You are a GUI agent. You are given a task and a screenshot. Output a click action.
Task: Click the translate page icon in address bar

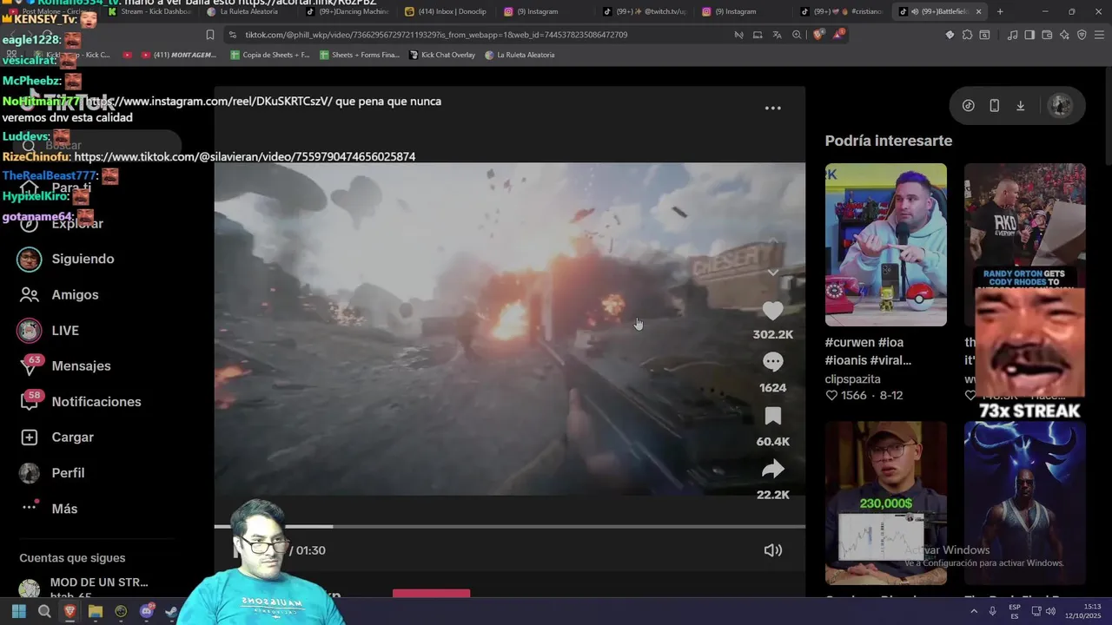pyautogui.click(x=777, y=35)
